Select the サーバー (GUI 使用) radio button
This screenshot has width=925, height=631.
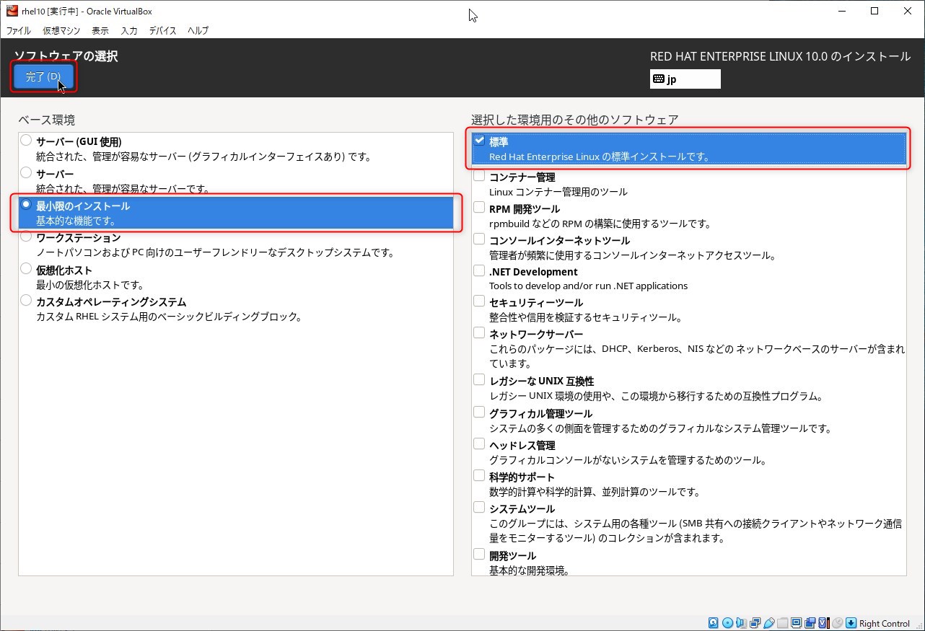(x=26, y=141)
